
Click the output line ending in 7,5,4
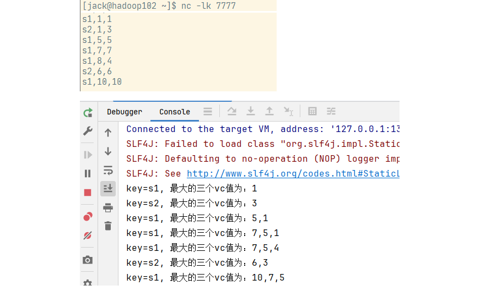pos(203,248)
